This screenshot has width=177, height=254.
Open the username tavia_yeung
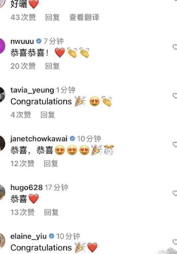tap(32, 90)
